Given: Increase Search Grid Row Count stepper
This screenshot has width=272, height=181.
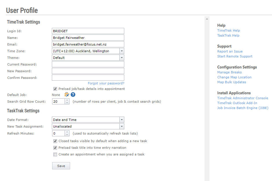Looking at the screenshot, I should 67,100.
